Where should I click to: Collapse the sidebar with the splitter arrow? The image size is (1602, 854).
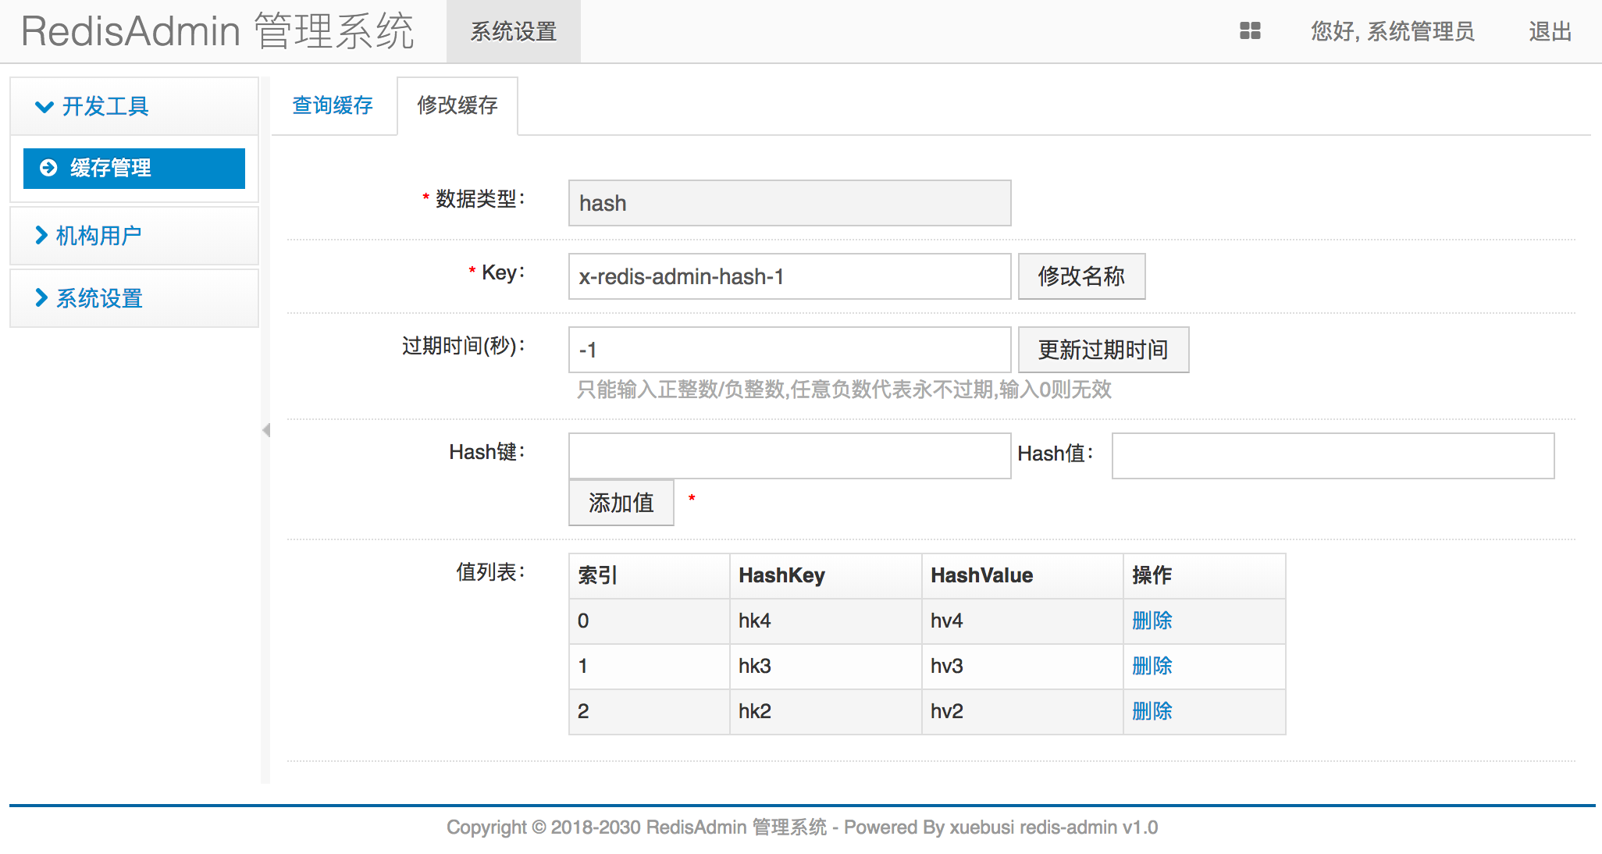[x=266, y=430]
